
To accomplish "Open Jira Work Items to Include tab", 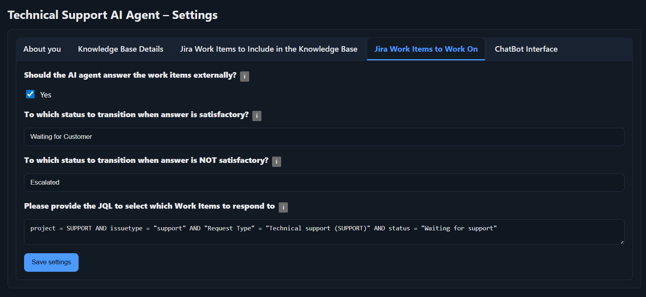I will [x=269, y=49].
